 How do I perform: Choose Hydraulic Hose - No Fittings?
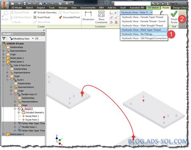pyautogui.click(x=144, y=34)
